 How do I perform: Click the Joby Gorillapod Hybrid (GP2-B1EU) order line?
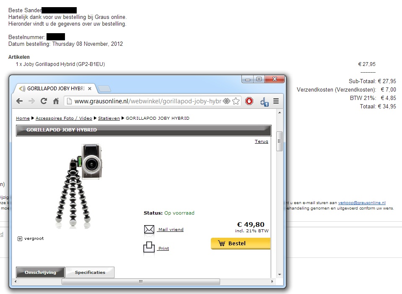[60, 64]
